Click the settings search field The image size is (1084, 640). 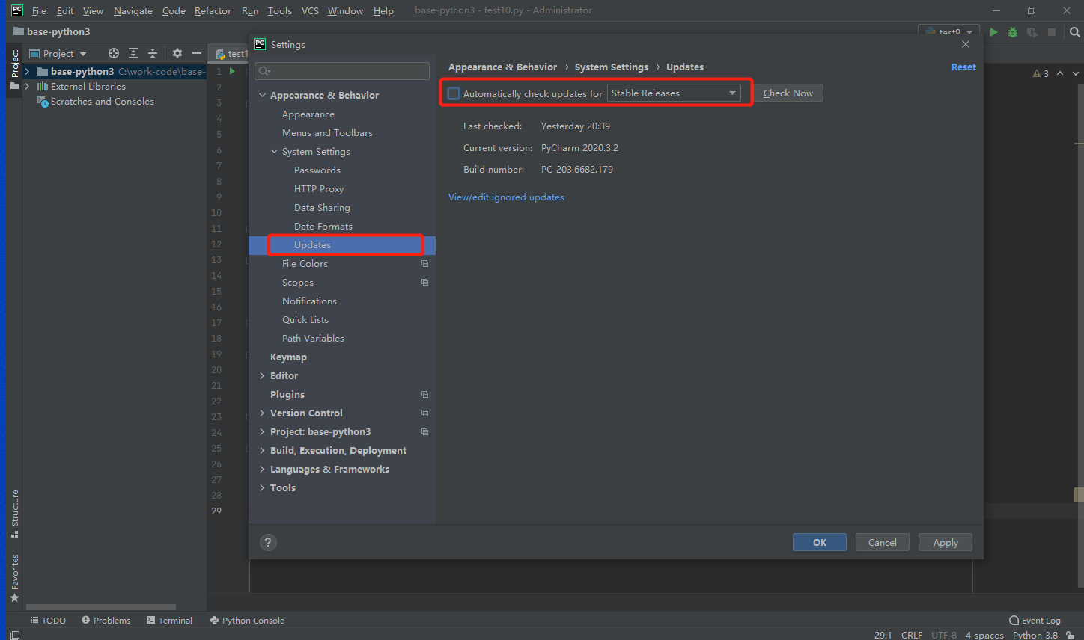[342, 71]
